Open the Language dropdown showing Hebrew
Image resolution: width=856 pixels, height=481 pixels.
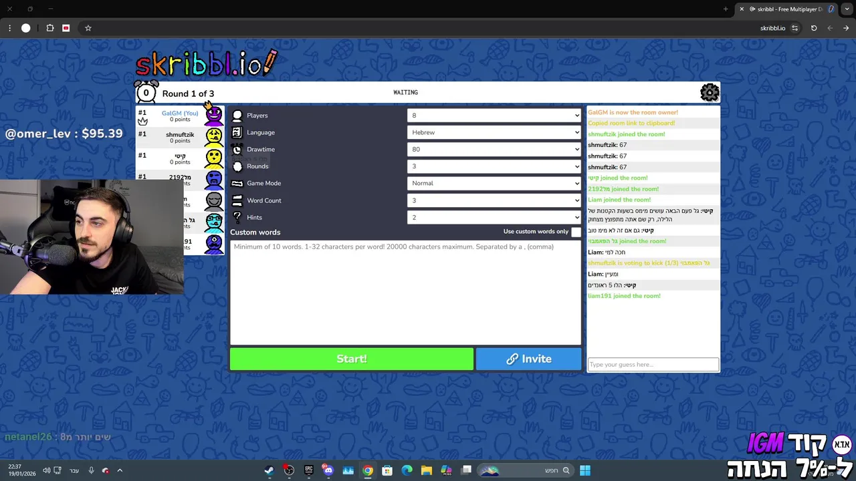[494, 132]
